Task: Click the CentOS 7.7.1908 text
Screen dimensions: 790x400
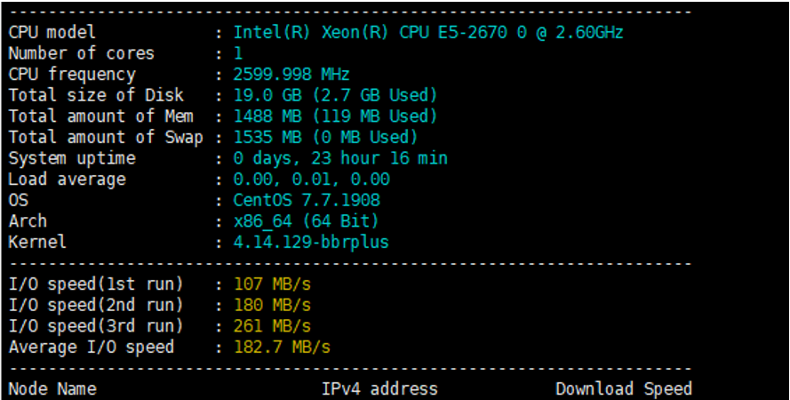Action: tap(307, 201)
